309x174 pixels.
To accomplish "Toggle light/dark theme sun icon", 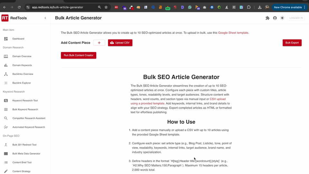I will (282, 18).
